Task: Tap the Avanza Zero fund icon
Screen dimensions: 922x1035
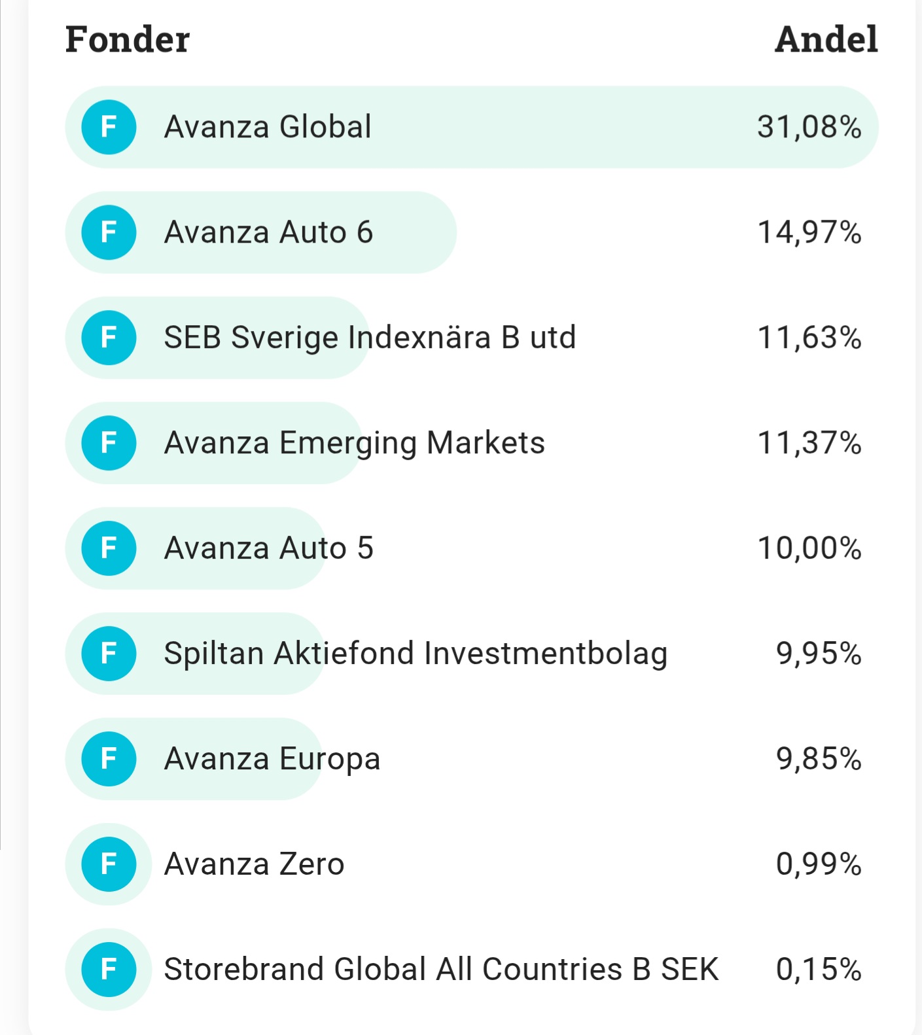Action: click(x=109, y=864)
